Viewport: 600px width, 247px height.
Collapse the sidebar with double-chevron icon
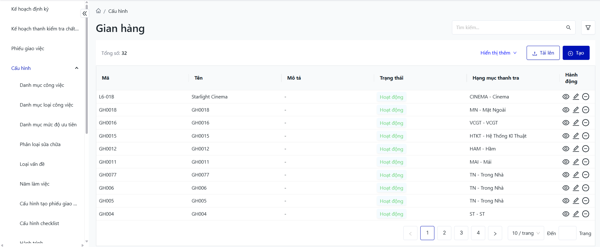point(85,13)
